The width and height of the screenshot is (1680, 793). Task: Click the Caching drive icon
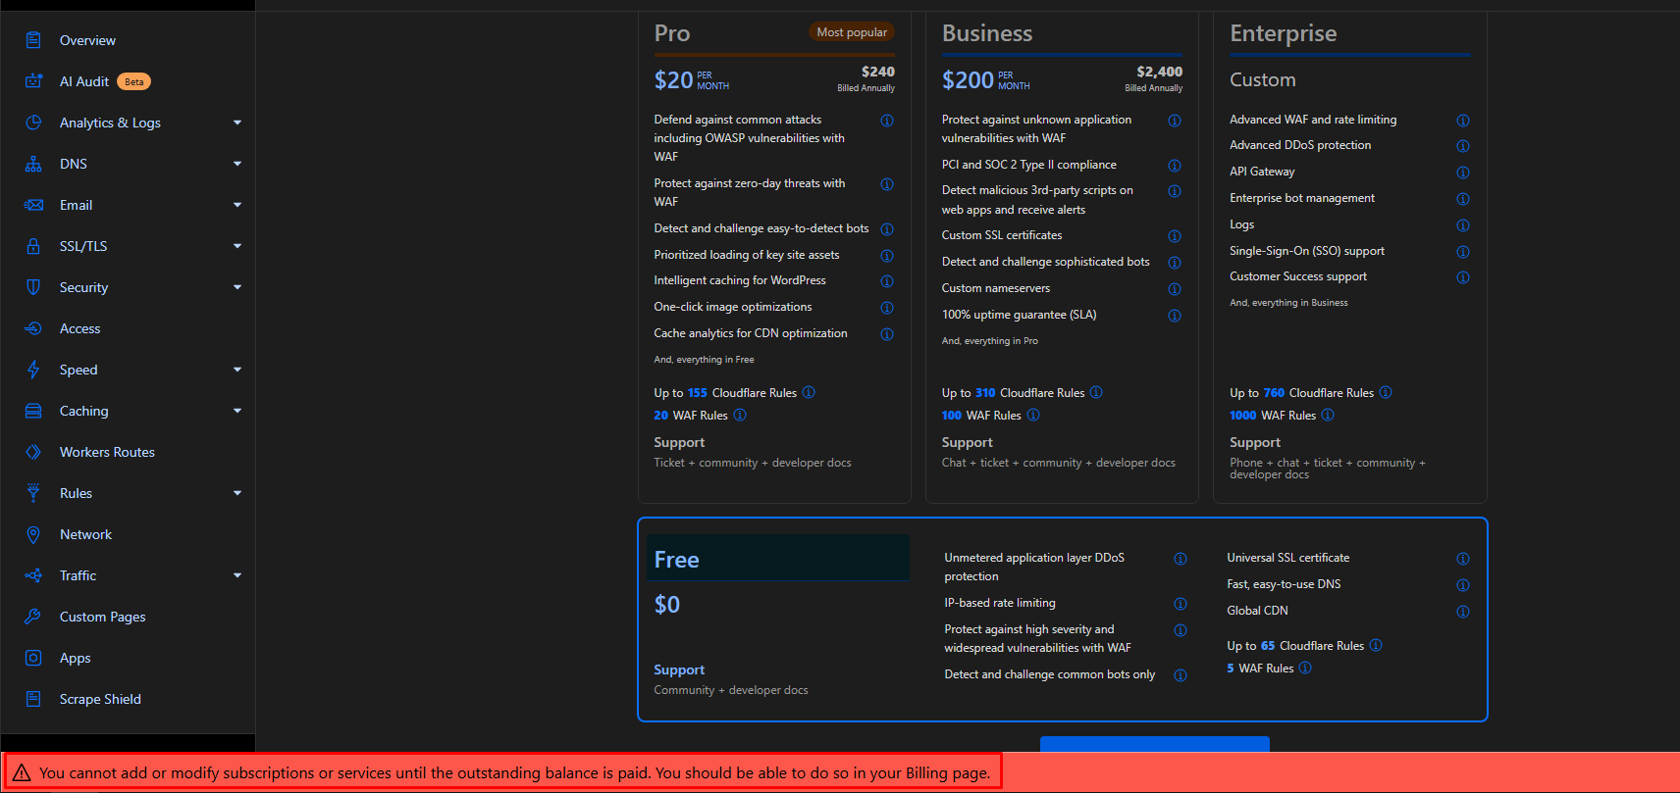(x=33, y=411)
